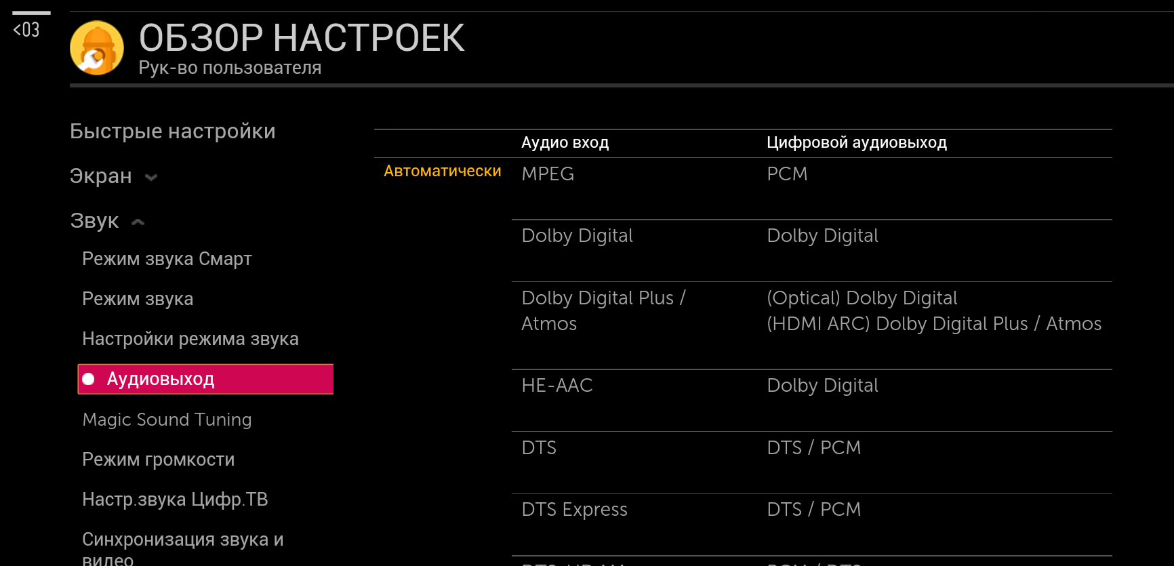Open Magic Sound Tuning item
This screenshot has width=1174, height=566.
point(167,420)
